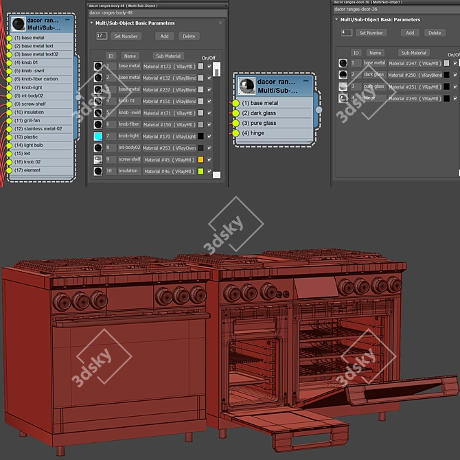Collapse body Multi/Sub-Object Basic Parameters rollout

click(x=91, y=23)
